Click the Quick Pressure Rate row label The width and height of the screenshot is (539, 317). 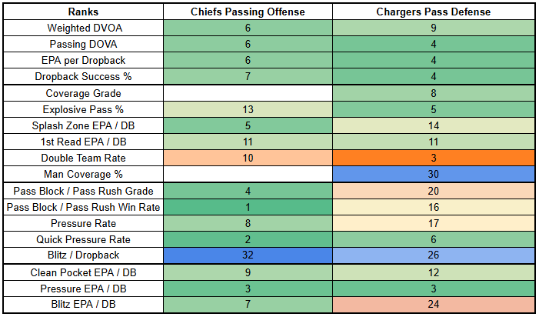[x=83, y=239]
